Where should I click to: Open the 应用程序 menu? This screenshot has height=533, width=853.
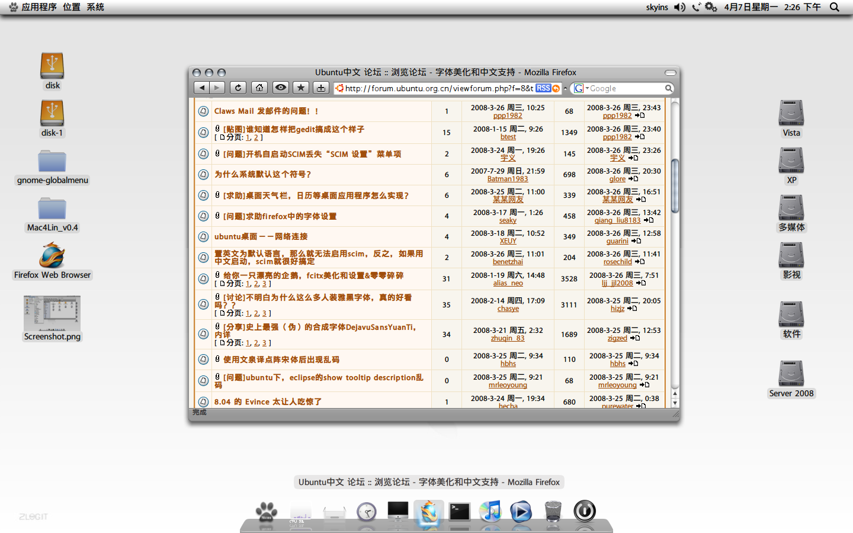pos(39,7)
